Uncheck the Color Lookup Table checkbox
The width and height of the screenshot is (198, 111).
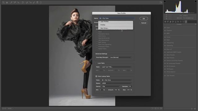point(96,76)
